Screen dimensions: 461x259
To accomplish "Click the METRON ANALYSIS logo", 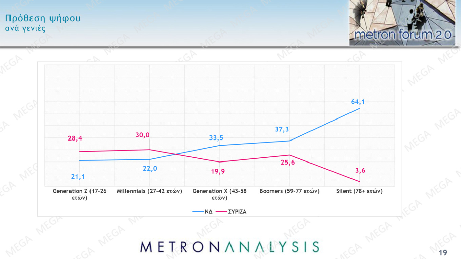I will click(x=229, y=247).
